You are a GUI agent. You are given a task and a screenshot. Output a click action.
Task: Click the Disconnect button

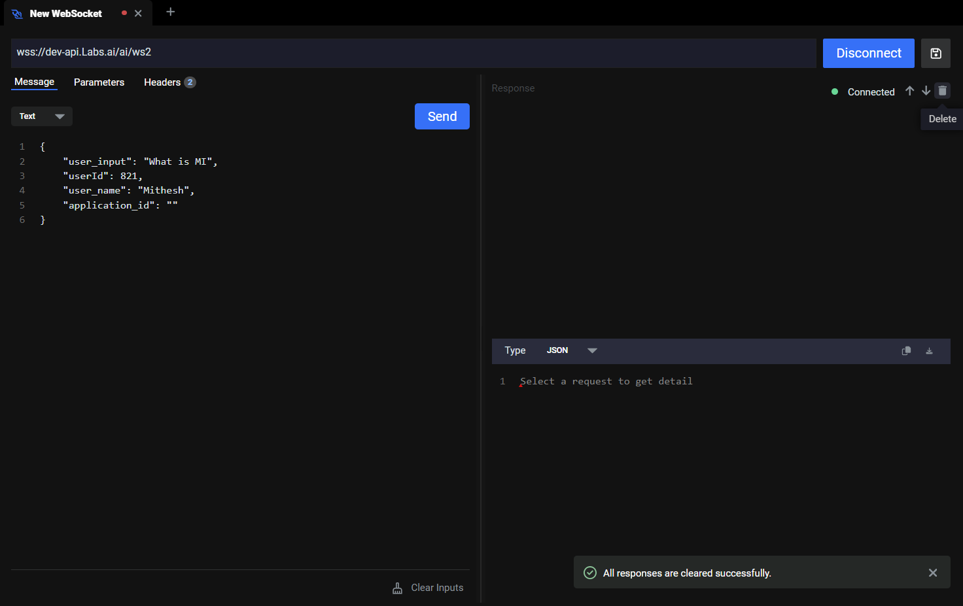pos(868,54)
